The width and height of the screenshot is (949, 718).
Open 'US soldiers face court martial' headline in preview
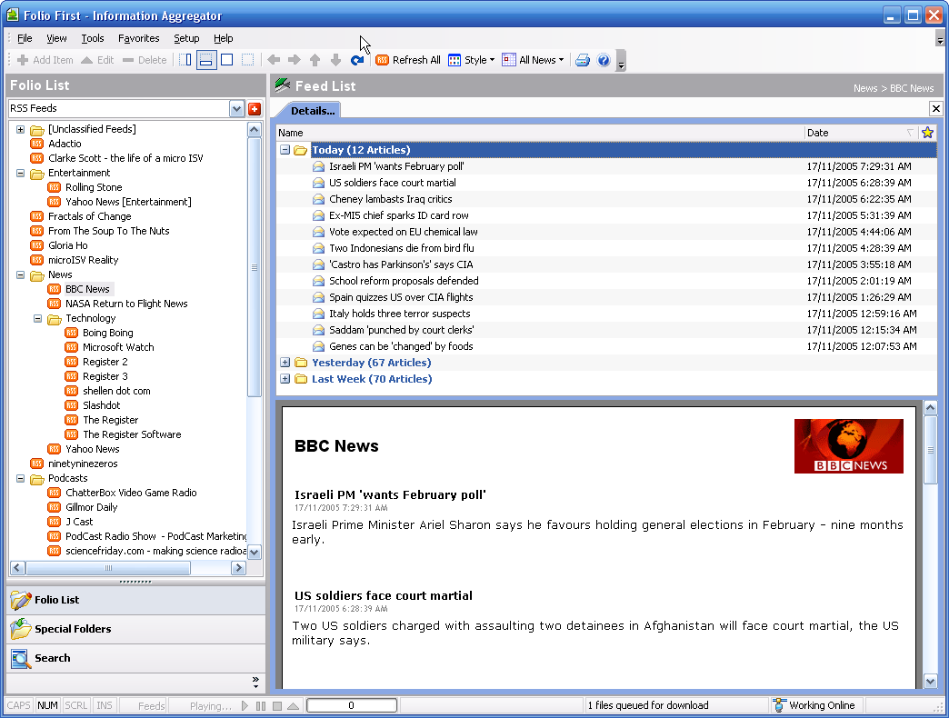tap(383, 596)
